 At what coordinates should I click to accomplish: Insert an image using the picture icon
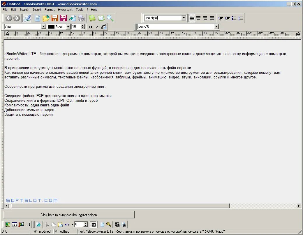(8, 225)
